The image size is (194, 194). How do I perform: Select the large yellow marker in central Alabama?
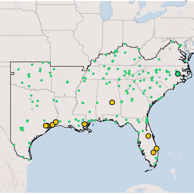(112, 102)
